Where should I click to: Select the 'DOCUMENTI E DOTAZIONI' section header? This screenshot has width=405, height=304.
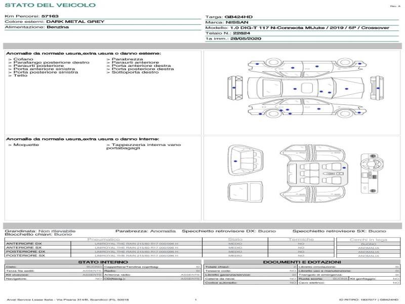[x=302, y=262]
